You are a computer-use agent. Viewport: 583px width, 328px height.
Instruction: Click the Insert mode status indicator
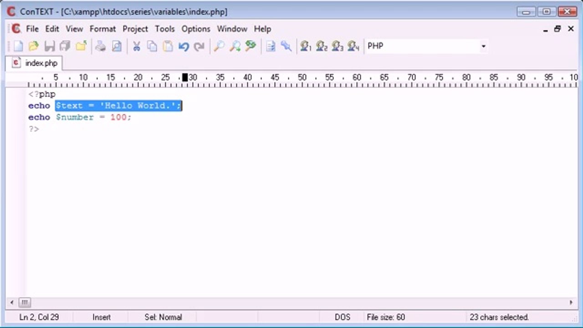click(x=101, y=317)
